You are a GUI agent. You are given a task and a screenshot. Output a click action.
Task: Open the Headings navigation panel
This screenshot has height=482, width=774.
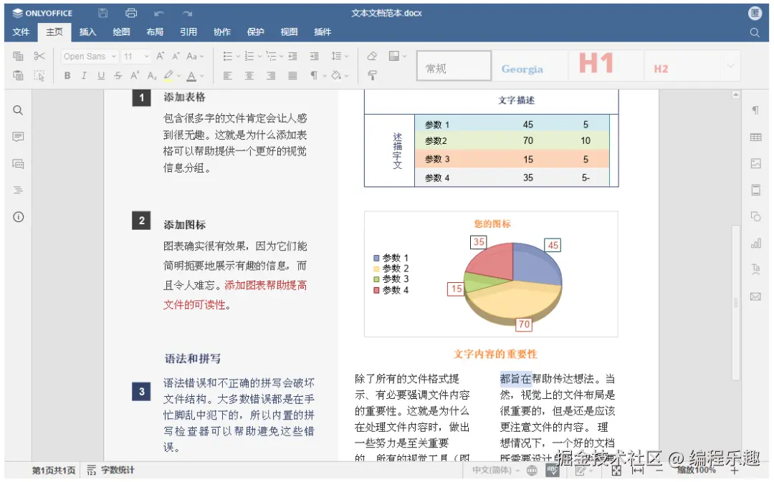[18, 190]
